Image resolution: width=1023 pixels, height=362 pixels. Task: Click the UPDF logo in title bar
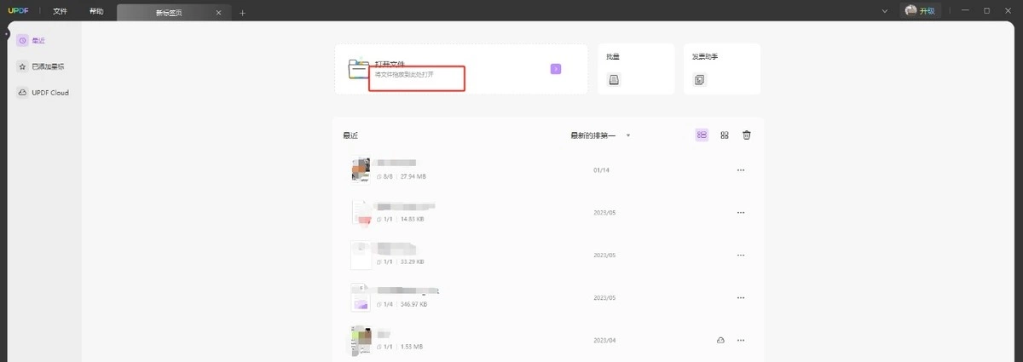tap(19, 11)
